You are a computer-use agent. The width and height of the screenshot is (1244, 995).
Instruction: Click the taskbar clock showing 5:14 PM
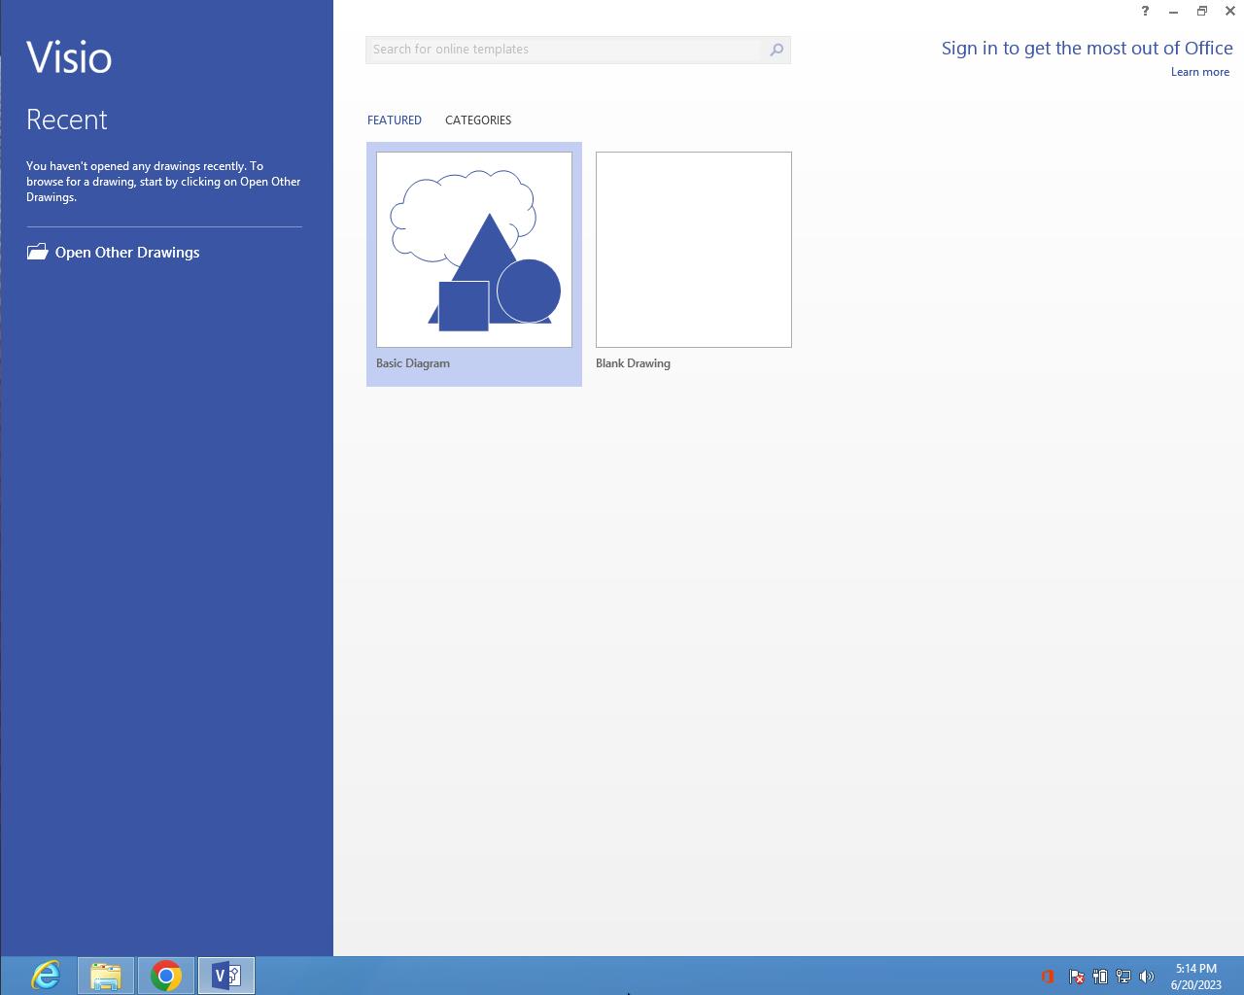click(x=1195, y=977)
